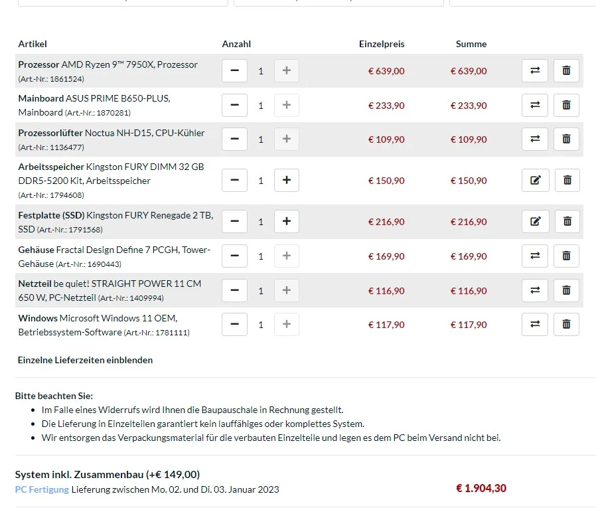
Task: Increase quantity of Windows 11 OEM
Action: (287, 325)
